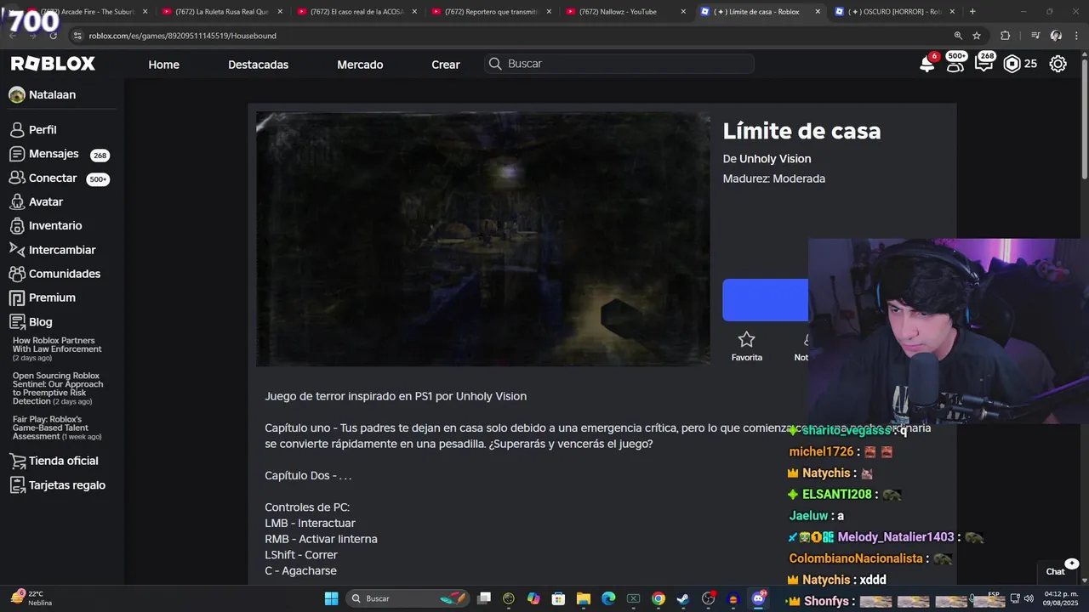The image size is (1089, 612).
Task: Click the Límite de casa game title
Action: click(801, 131)
